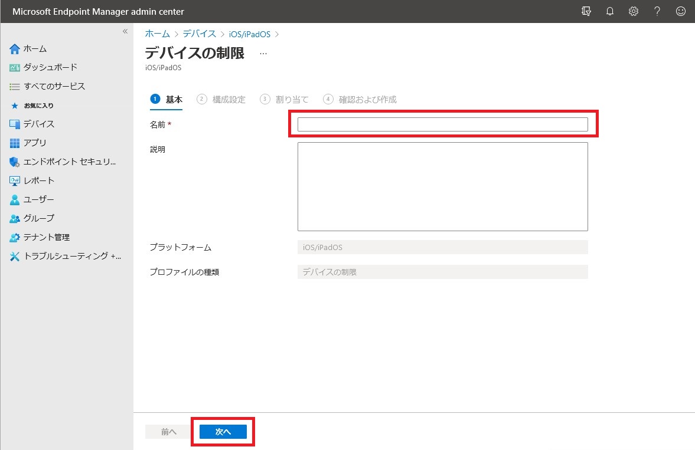Focus the 名前 input field
695x450 pixels.
(443, 124)
